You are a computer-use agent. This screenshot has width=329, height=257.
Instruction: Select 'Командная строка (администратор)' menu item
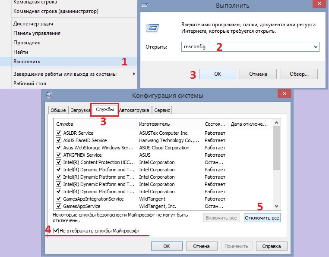click(56, 11)
